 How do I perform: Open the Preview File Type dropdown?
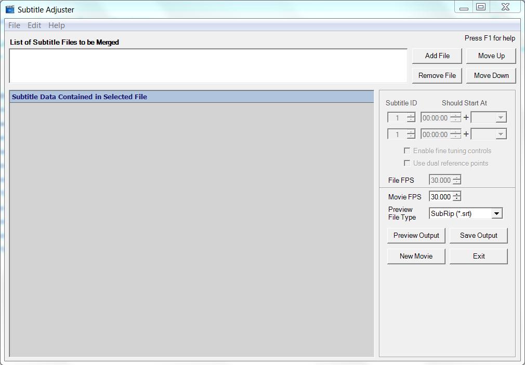[497, 213]
